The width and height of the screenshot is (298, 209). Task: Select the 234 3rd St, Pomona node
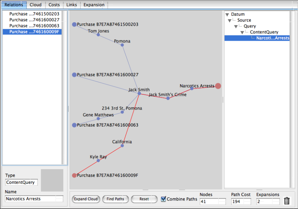122,112
